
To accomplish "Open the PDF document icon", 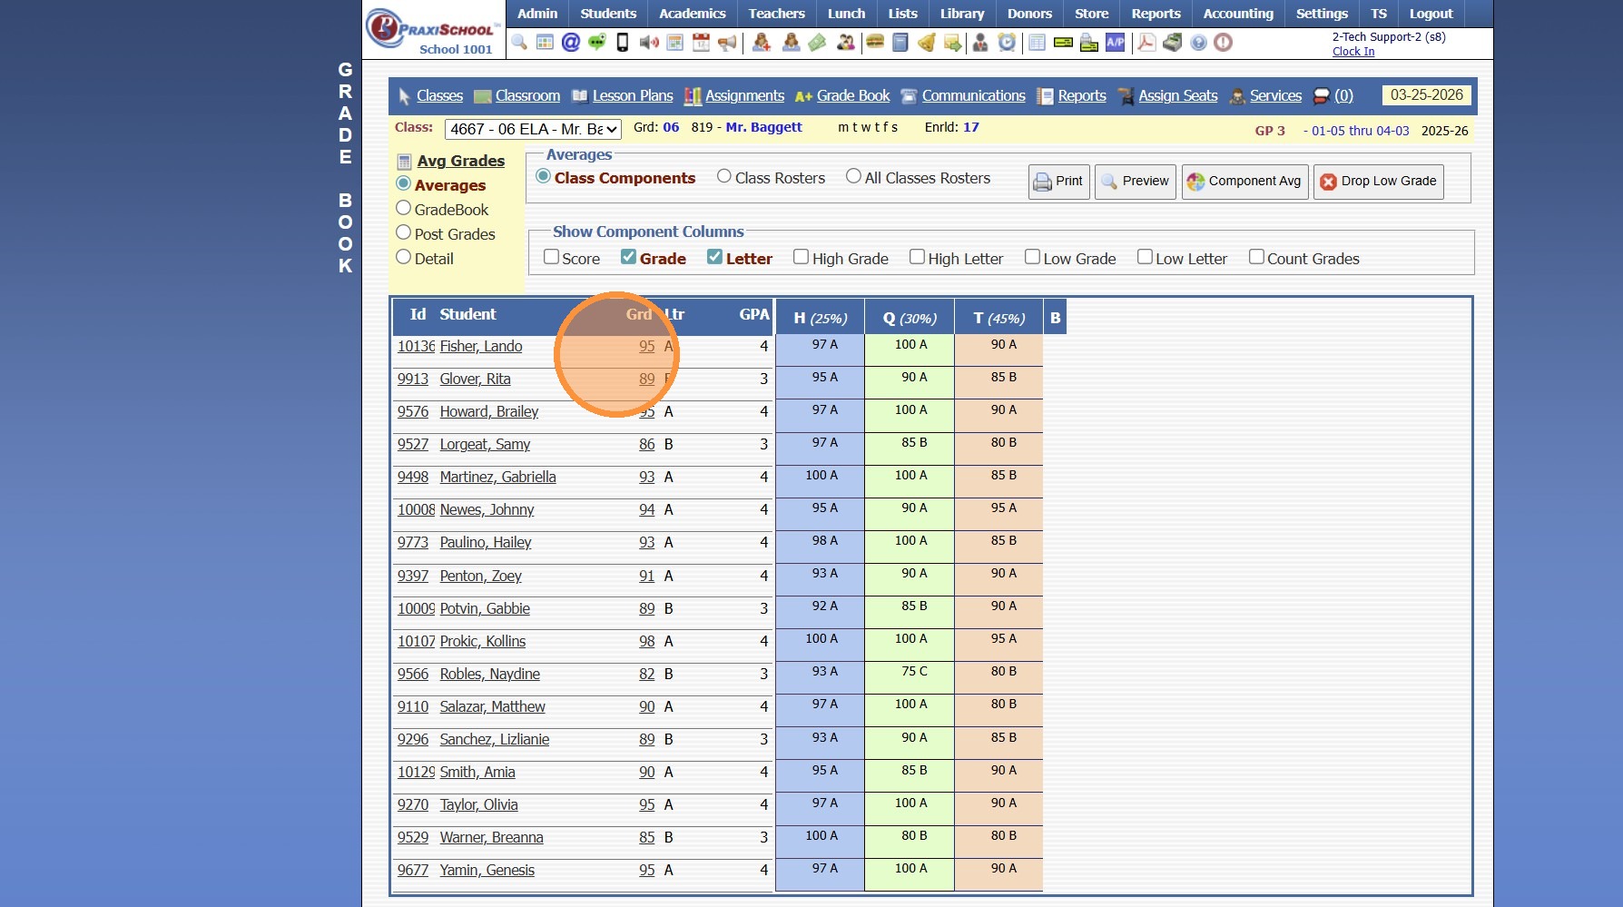I will [1146, 43].
